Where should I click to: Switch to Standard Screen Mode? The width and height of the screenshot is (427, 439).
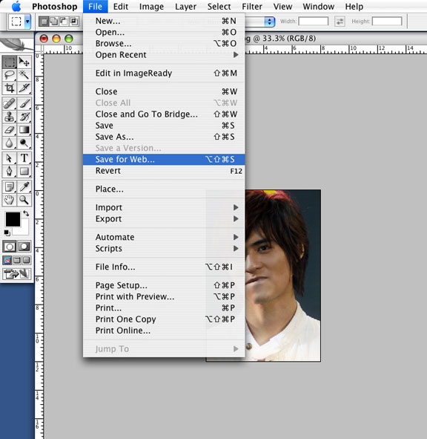point(7,261)
